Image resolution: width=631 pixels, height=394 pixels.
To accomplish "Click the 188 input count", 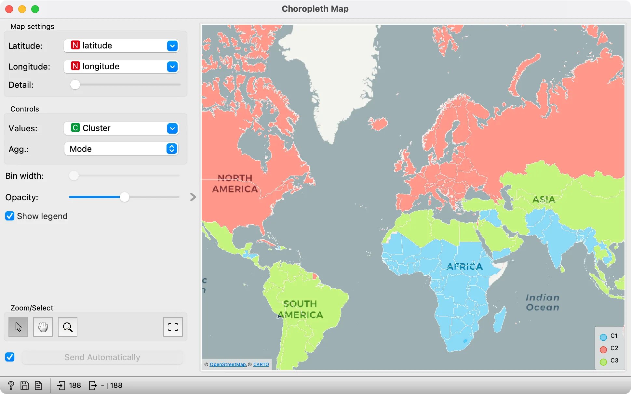I will coord(75,386).
